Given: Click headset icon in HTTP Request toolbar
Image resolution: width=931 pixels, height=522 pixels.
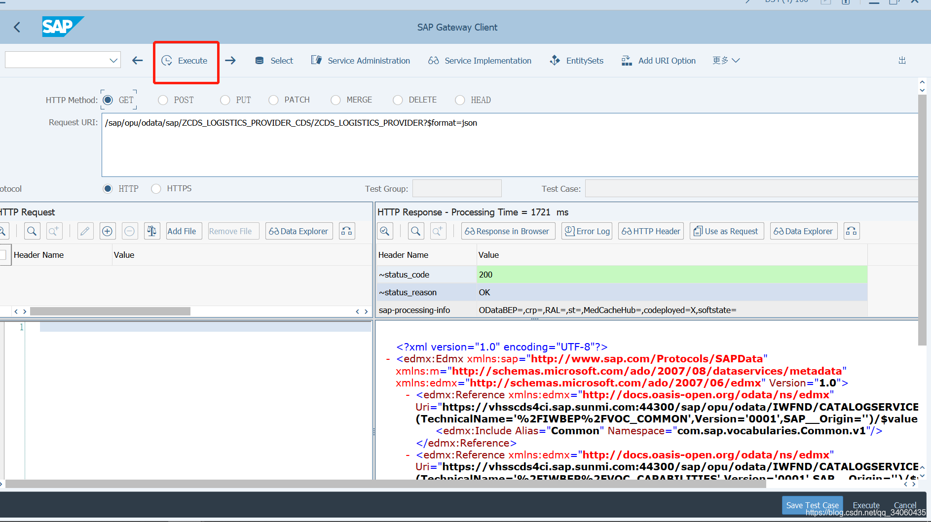Looking at the screenshot, I should [347, 231].
